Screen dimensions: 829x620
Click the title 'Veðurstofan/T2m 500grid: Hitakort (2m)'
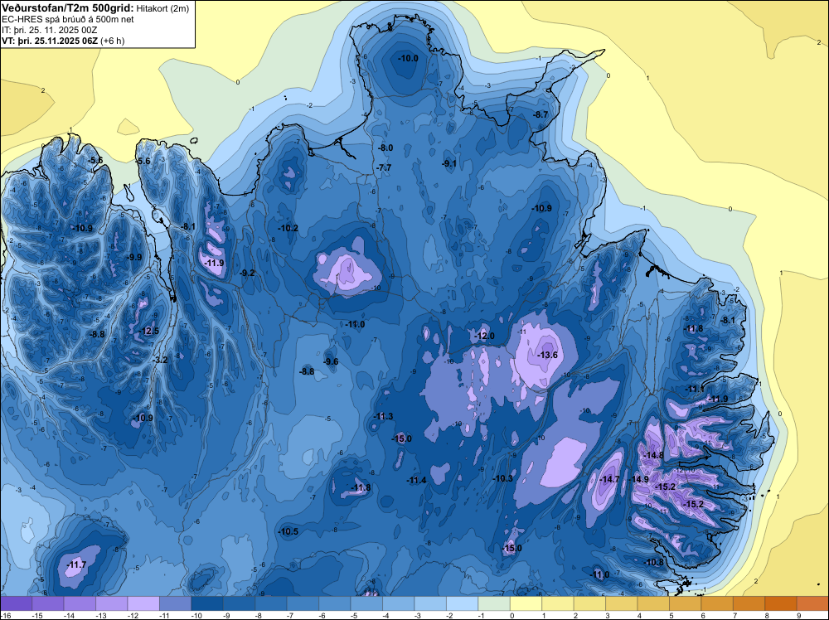[x=95, y=8]
